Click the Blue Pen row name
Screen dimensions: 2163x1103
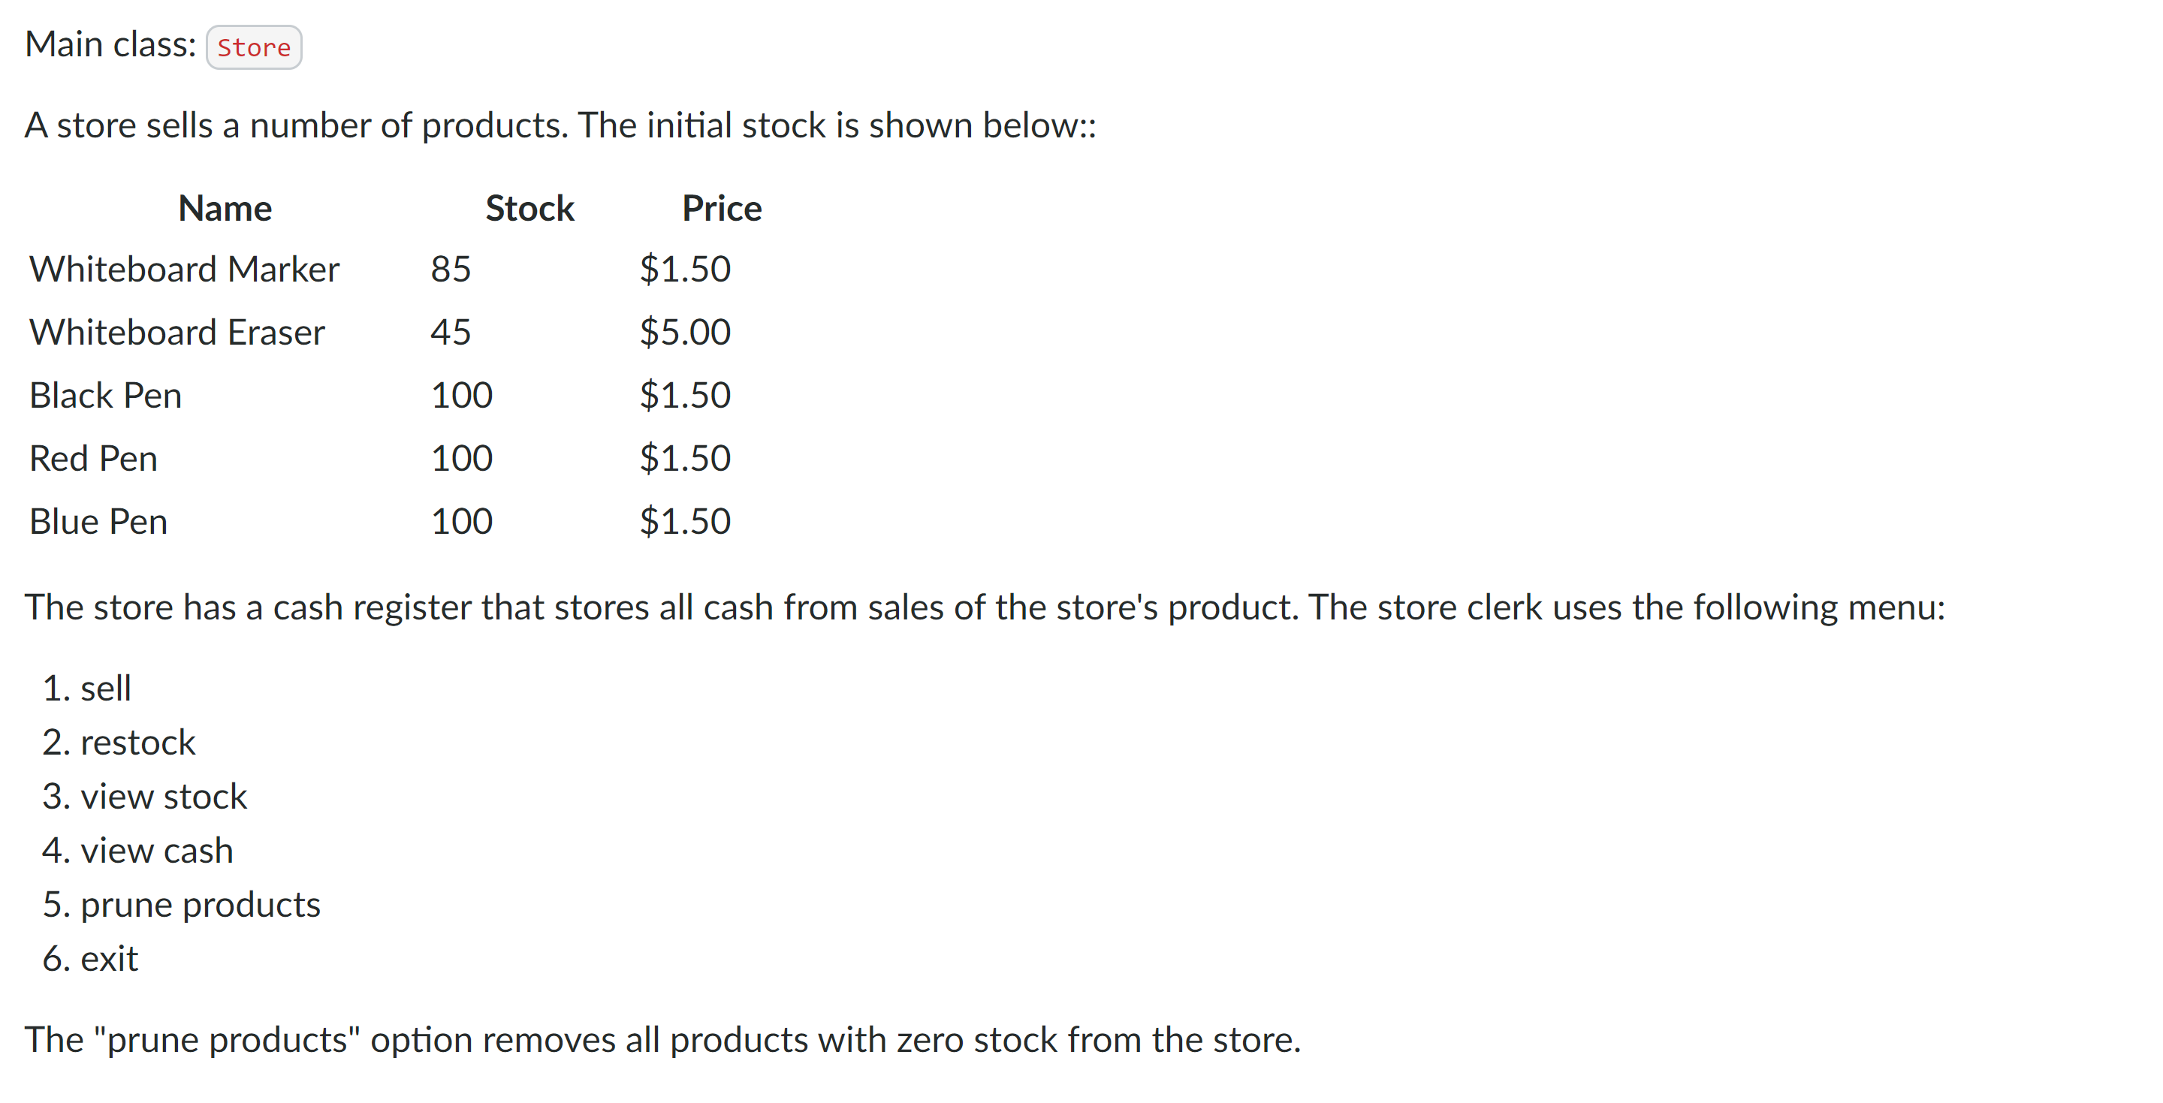(x=98, y=521)
